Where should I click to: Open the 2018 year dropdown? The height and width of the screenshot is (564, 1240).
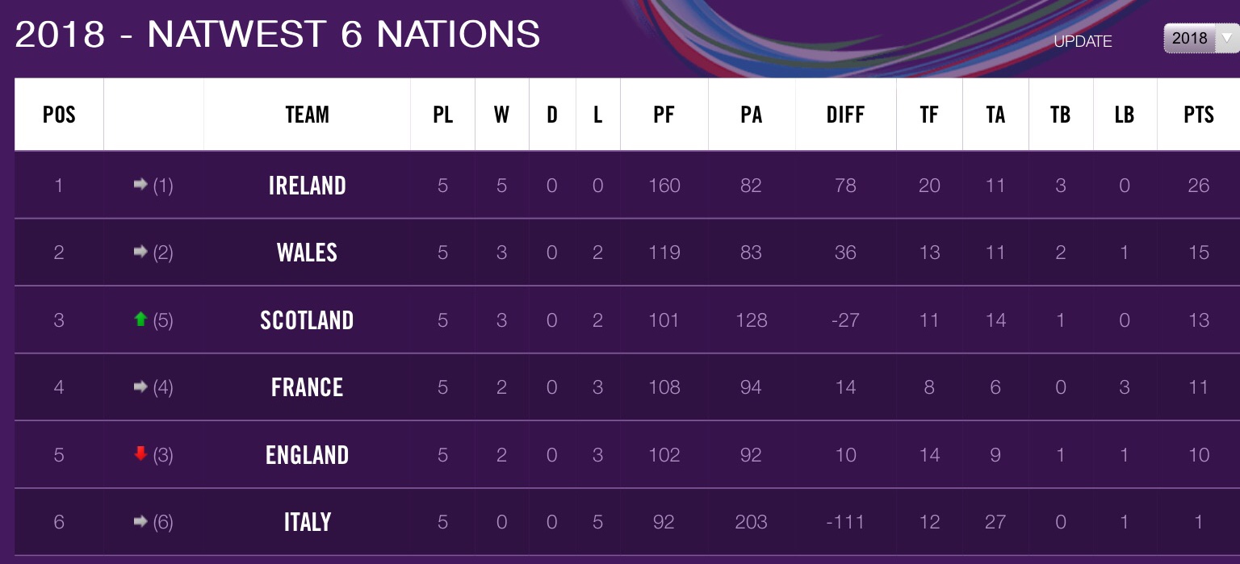pyautogui.click(x=1201, y=38)
